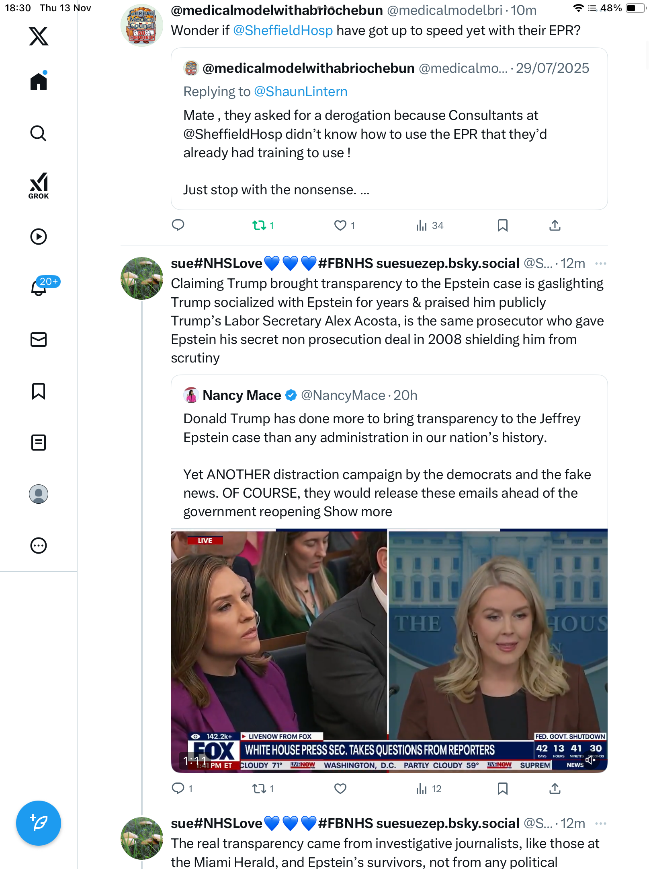Like the SheffieldHosp EPR post
Image resolution: width=651 pixels, height=869 pixels.
click(x=340, y=225)
